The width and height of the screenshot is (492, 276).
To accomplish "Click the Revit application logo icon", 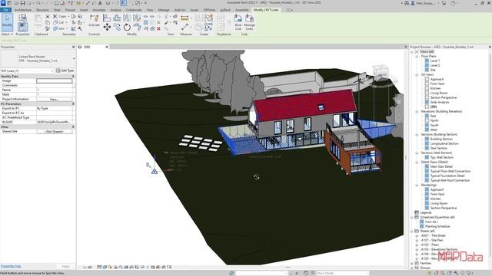I will point(3,3).
